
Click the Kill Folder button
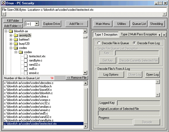pos(13,21)
